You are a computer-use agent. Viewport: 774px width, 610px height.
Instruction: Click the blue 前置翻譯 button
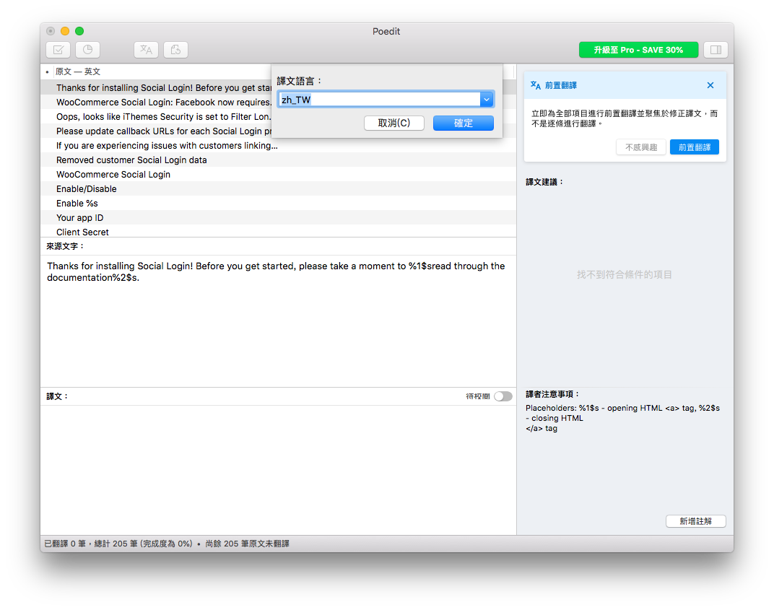coord(694,147)
